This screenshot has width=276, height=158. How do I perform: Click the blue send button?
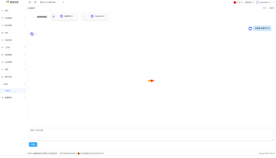pos(33,145)
